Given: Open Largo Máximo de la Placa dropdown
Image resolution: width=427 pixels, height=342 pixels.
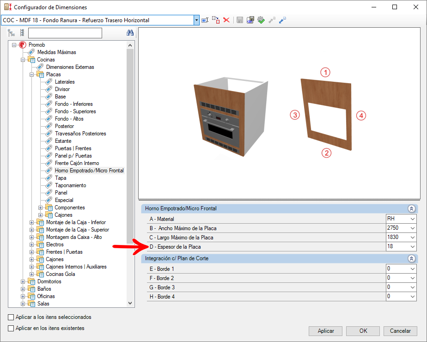Looking at the screenshot, I should [x=413, y=238].
